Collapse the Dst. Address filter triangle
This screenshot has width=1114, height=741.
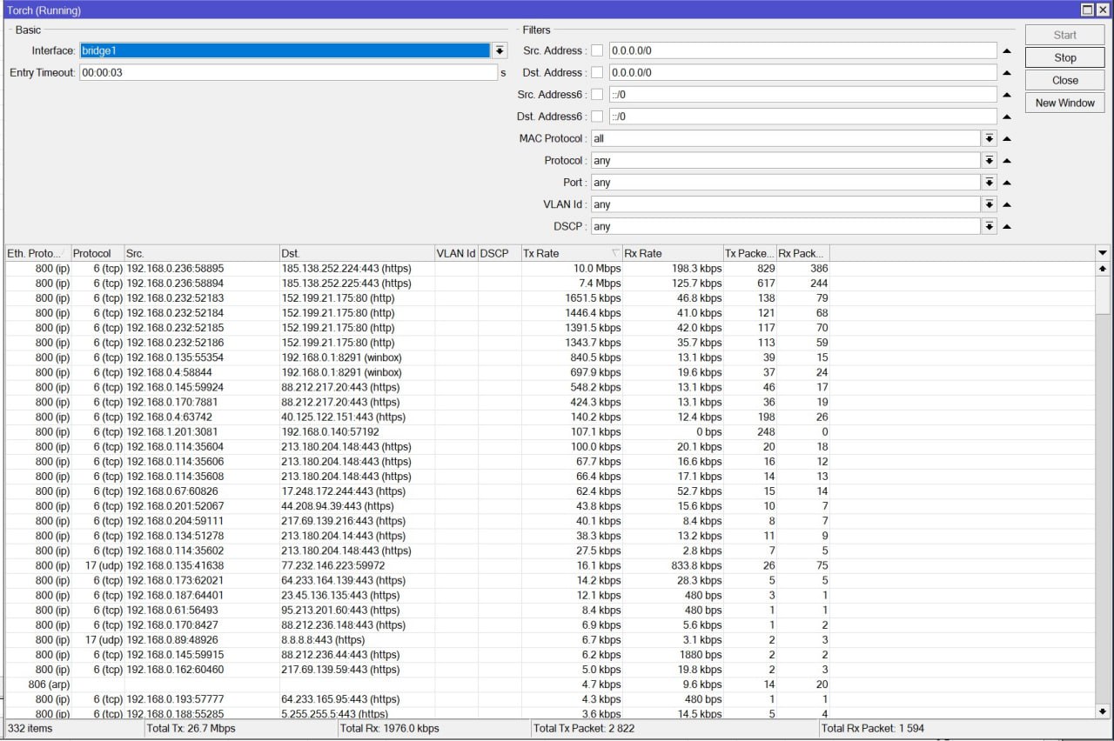pyautogui.click(x=1007, y=72)
